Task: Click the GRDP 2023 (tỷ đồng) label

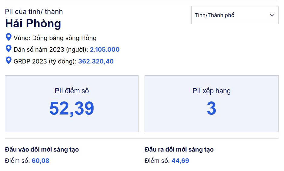Action: pyautogui.click(x=45, y=61)
